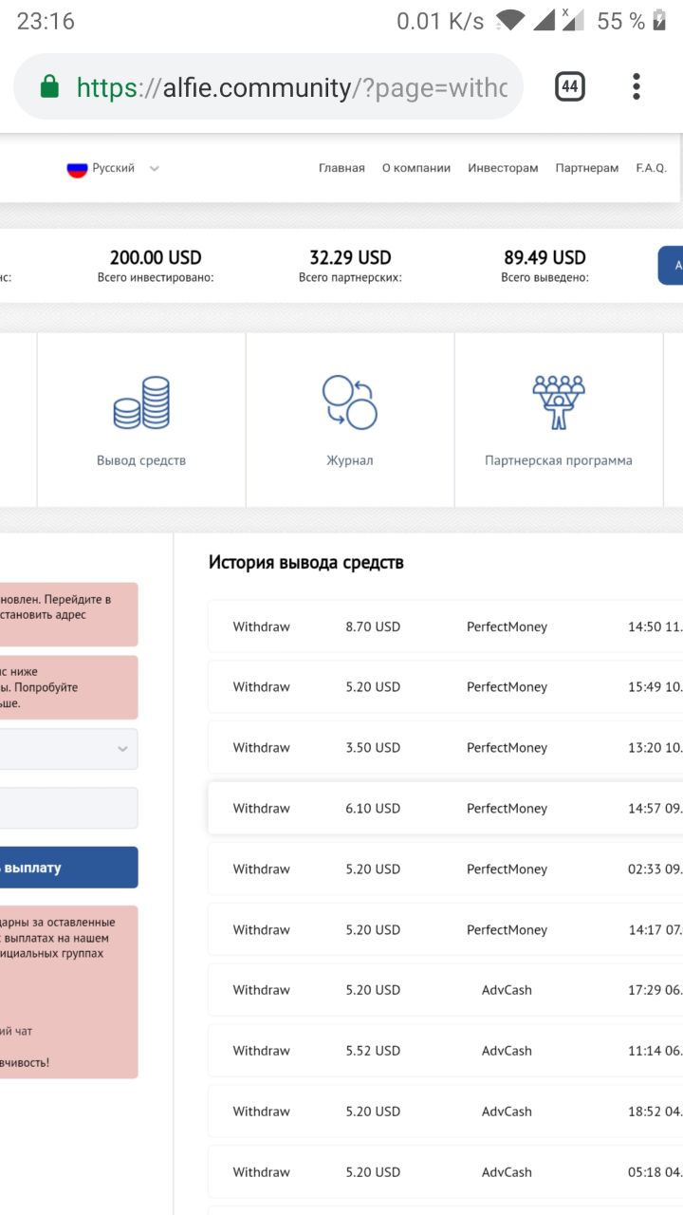The image size is (683, 1215).
Task: Expand the Русский language dropdown arrow
Action: [155, 169]
